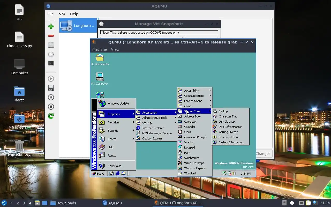Screen dimensions: 331x207
Task: Open the VM menu in AQEMU
Action: pos(62,14)
